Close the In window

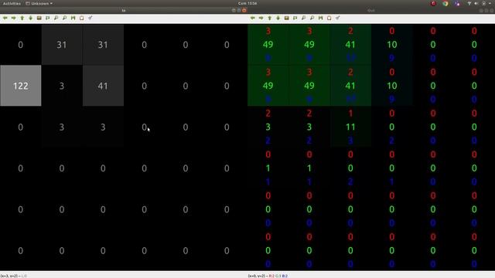pyautogui.click(x=244, y=10)
